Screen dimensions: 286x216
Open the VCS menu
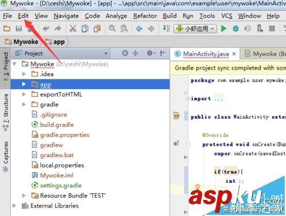(x=227, y=16)
